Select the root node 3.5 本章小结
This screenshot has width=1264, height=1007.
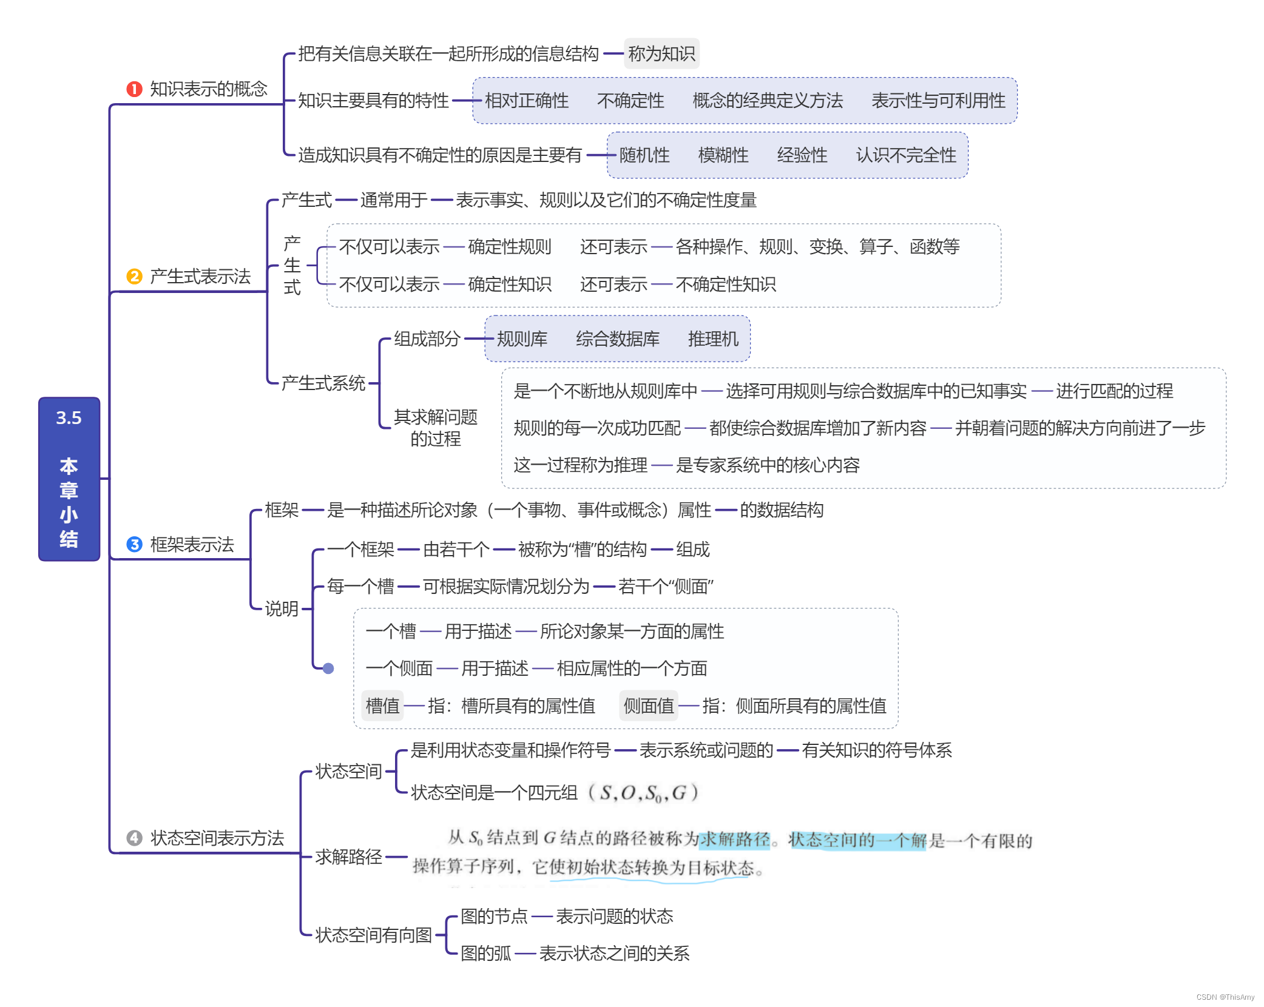[69, 479]
